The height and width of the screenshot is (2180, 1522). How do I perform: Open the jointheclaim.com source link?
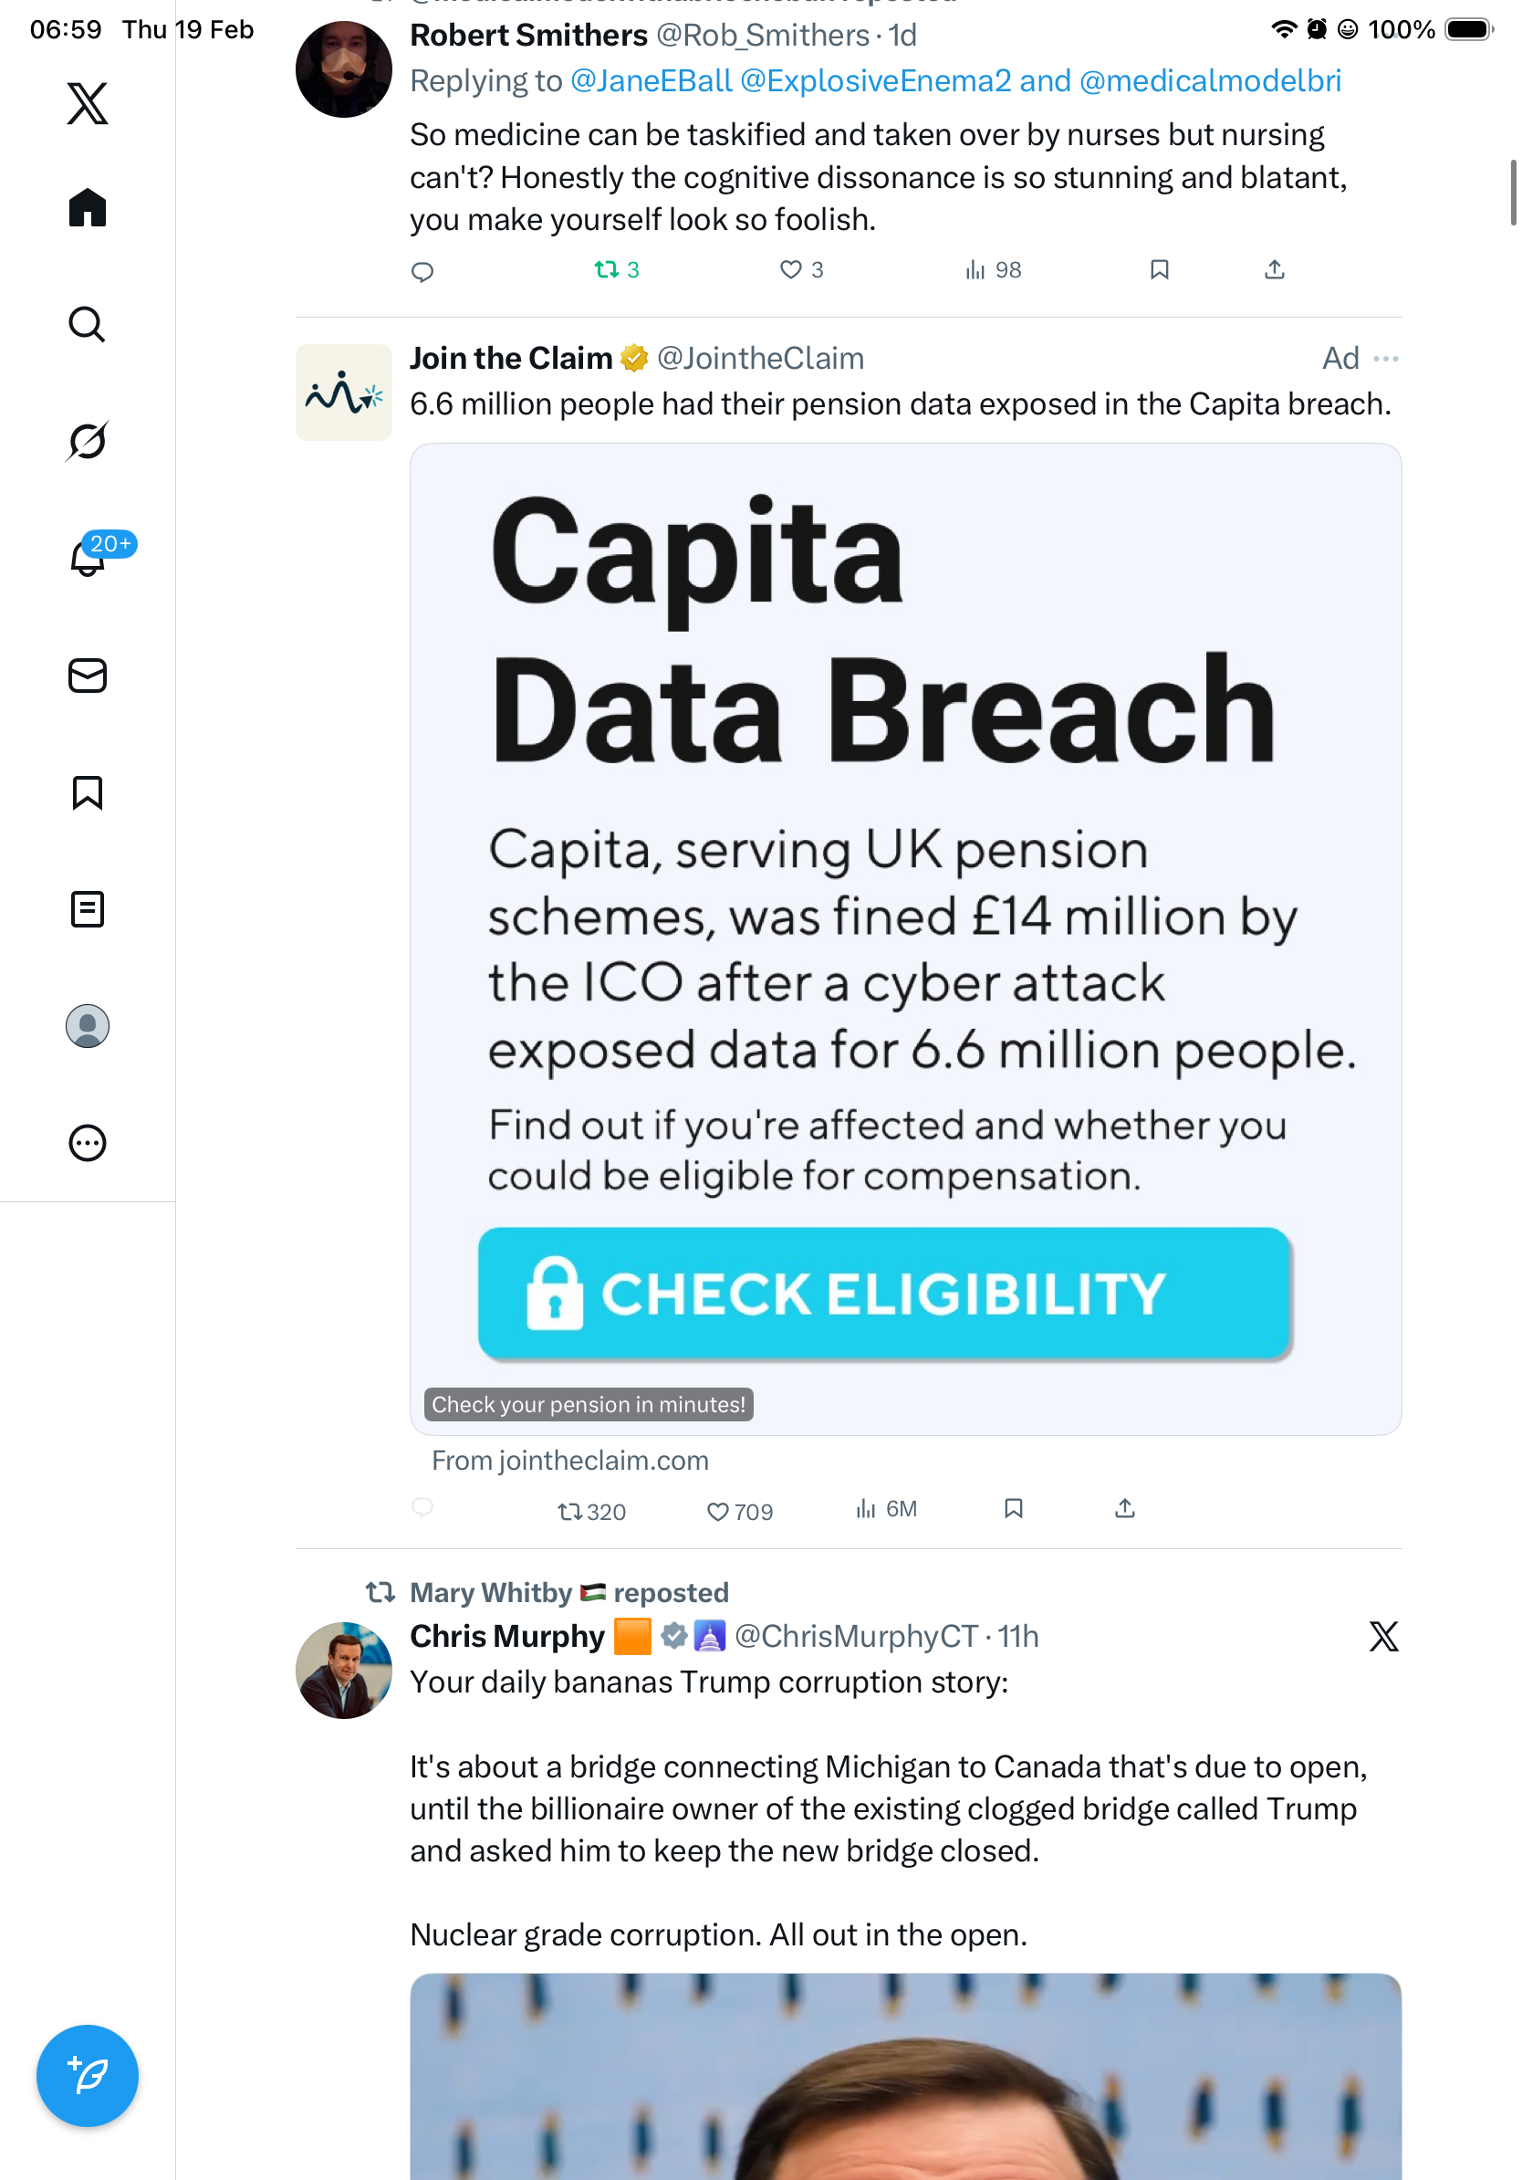pos(569,1461)
